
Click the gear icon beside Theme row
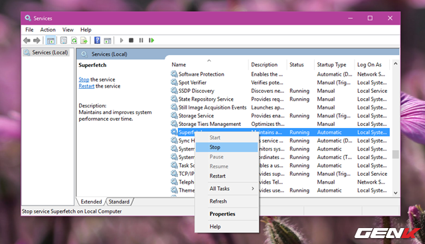click(x=174, y=190)
